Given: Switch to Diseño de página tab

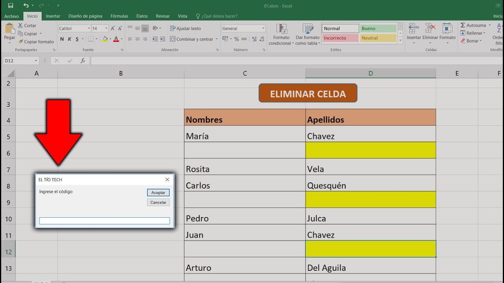Looking at the screenshot, I should point(85,16).
